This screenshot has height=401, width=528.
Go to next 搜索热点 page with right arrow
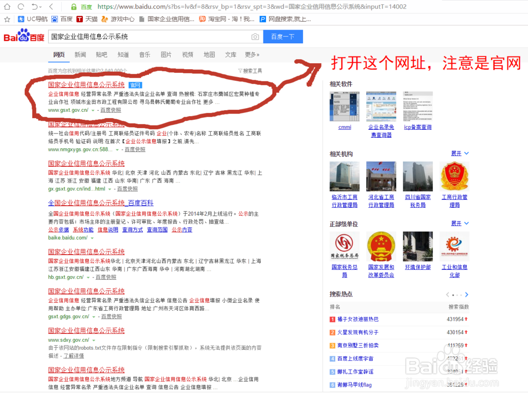tap(467, 294)
